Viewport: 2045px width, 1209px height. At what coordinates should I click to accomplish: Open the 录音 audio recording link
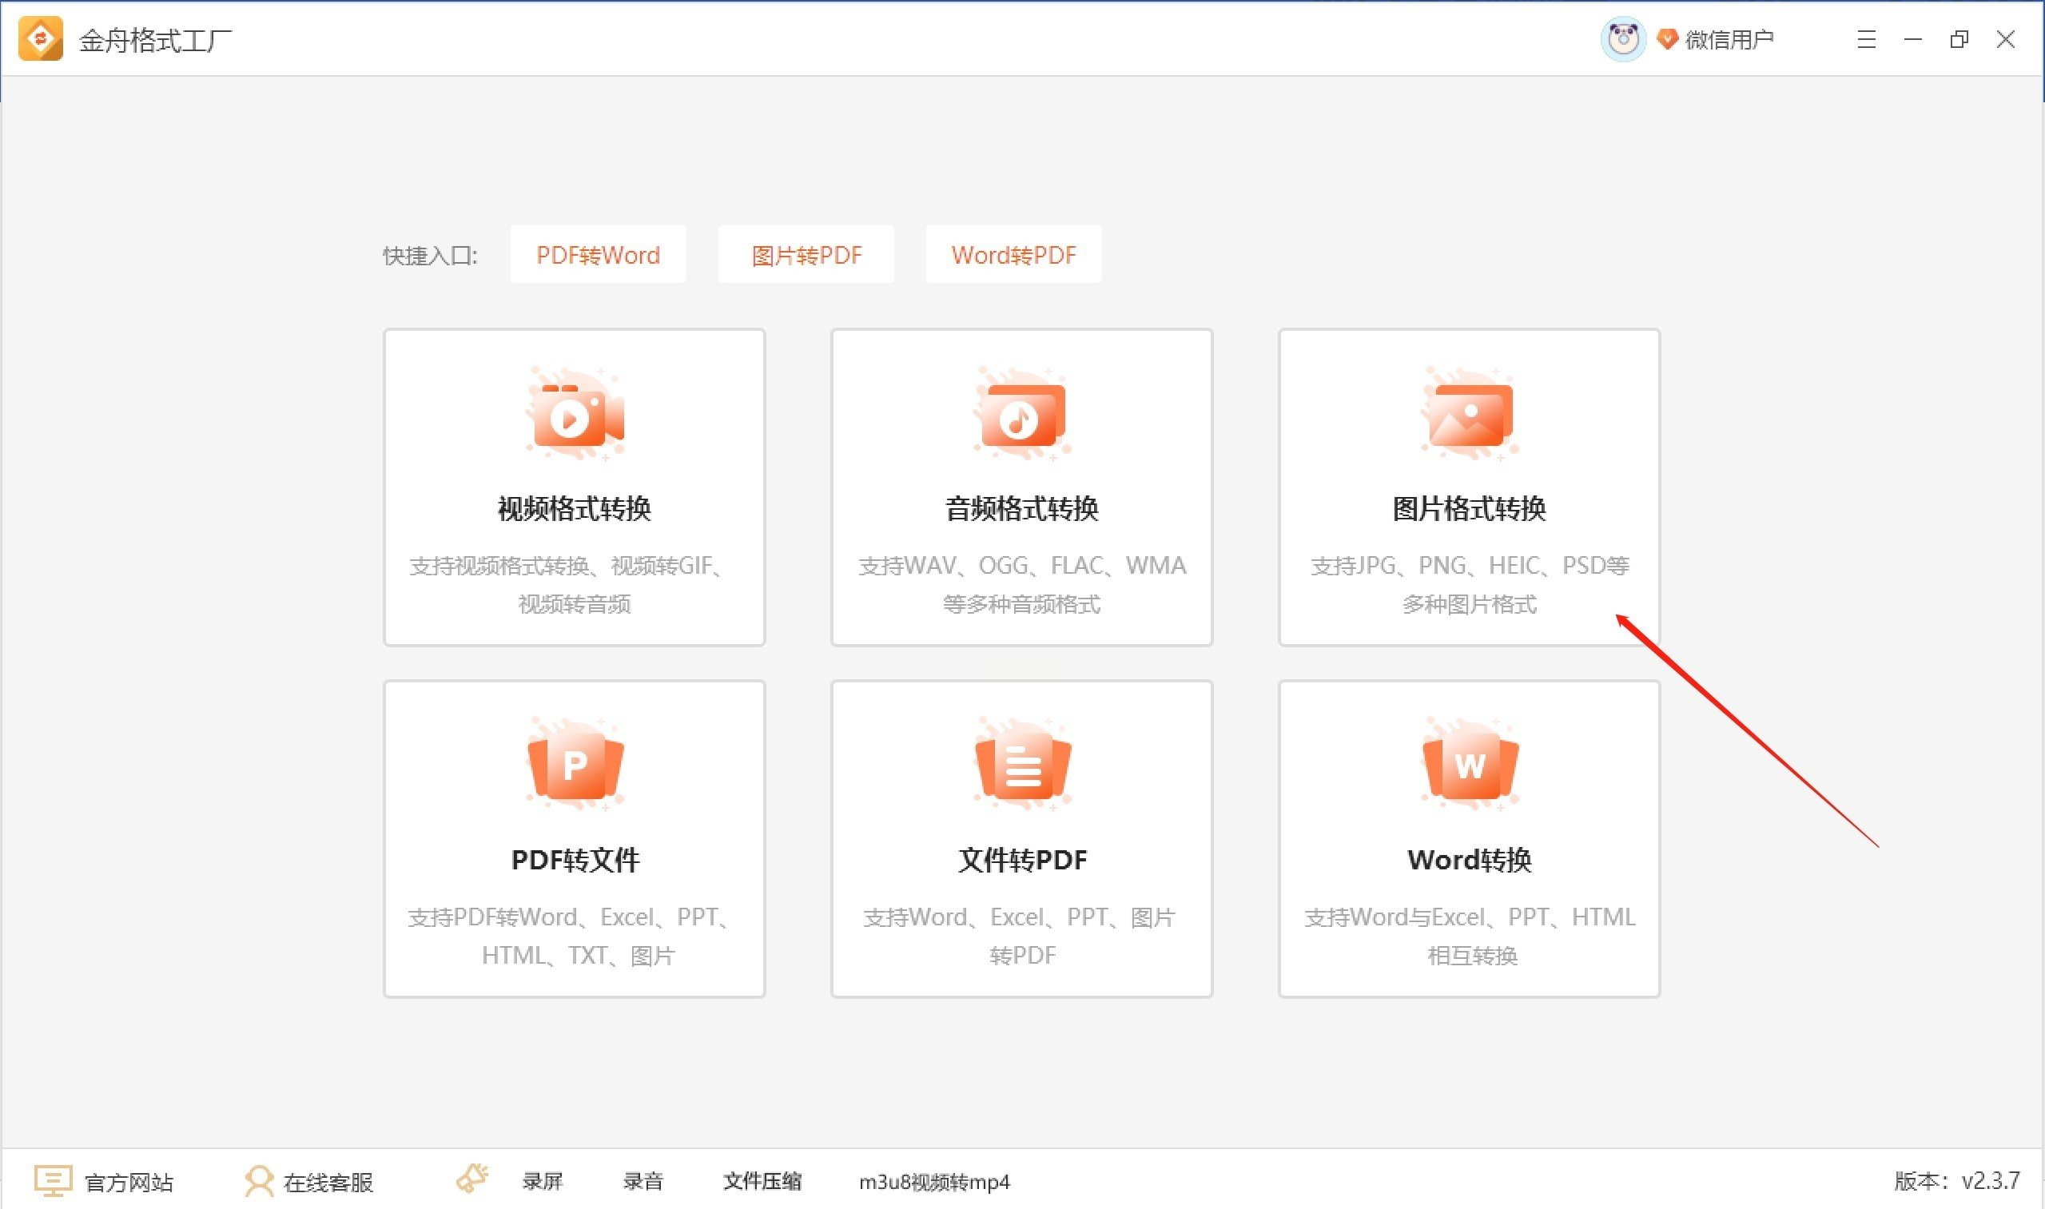(643, 1181)
